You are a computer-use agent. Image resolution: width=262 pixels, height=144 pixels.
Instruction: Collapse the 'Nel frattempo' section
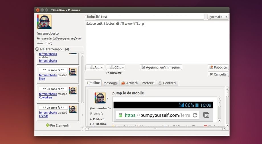37,49
